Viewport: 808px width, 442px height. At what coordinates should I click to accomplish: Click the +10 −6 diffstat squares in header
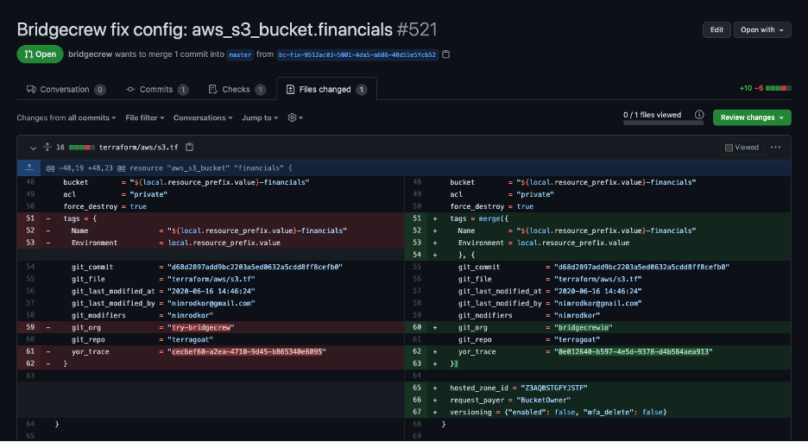tap(778, 89)
